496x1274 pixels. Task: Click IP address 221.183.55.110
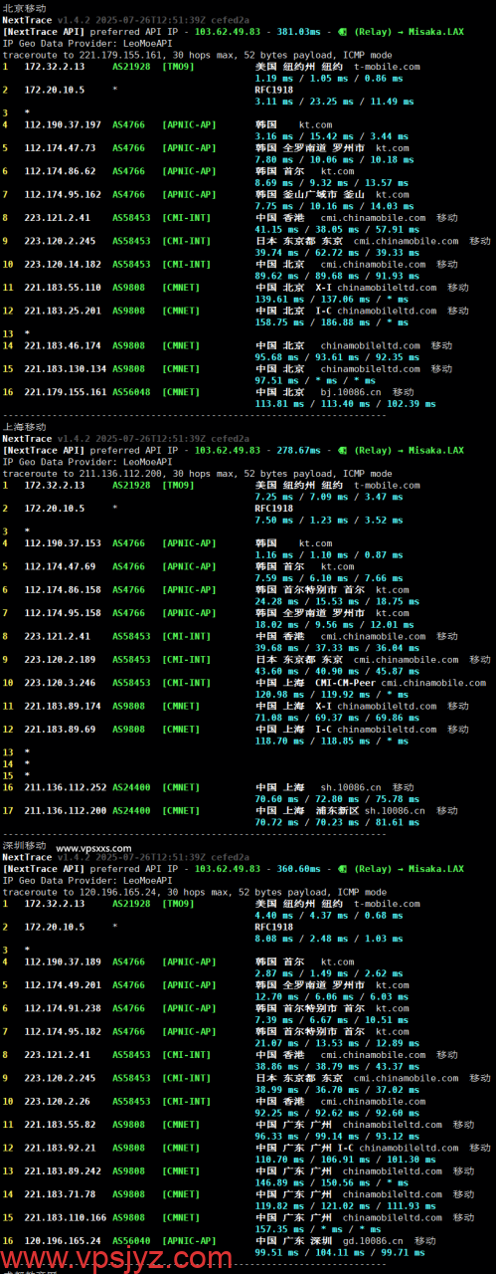click(x=63, y=287)
